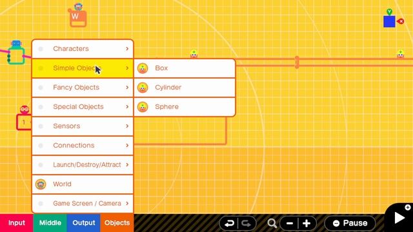The width and height of the screenshot is (413, 232).
Task: Expand chevron next to Sensors
Action: [x=127, y=126]
